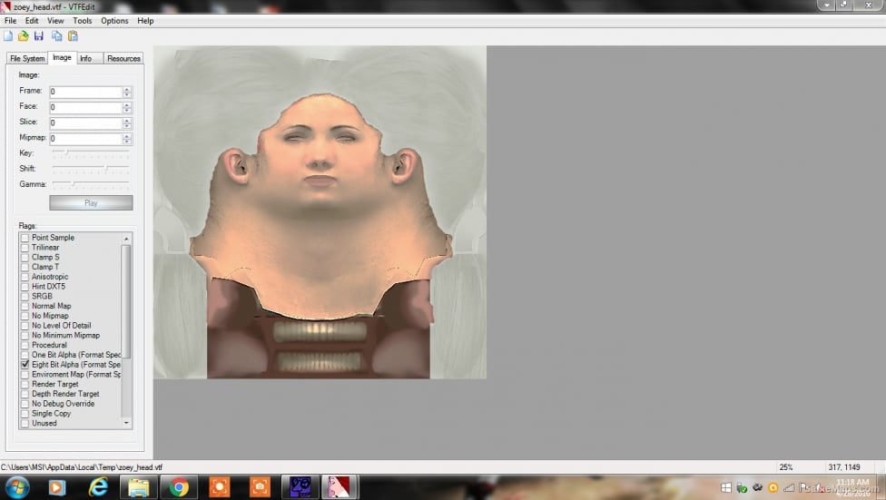The height and width of the screenshot is (500, 886).
Task: Click the VTFEdit taskbar icon
Action: coord(340,487)
